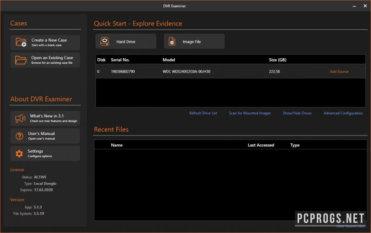Click the Disk column header
The height and width of the screenshot is (233, 371).
coord(101,60)
